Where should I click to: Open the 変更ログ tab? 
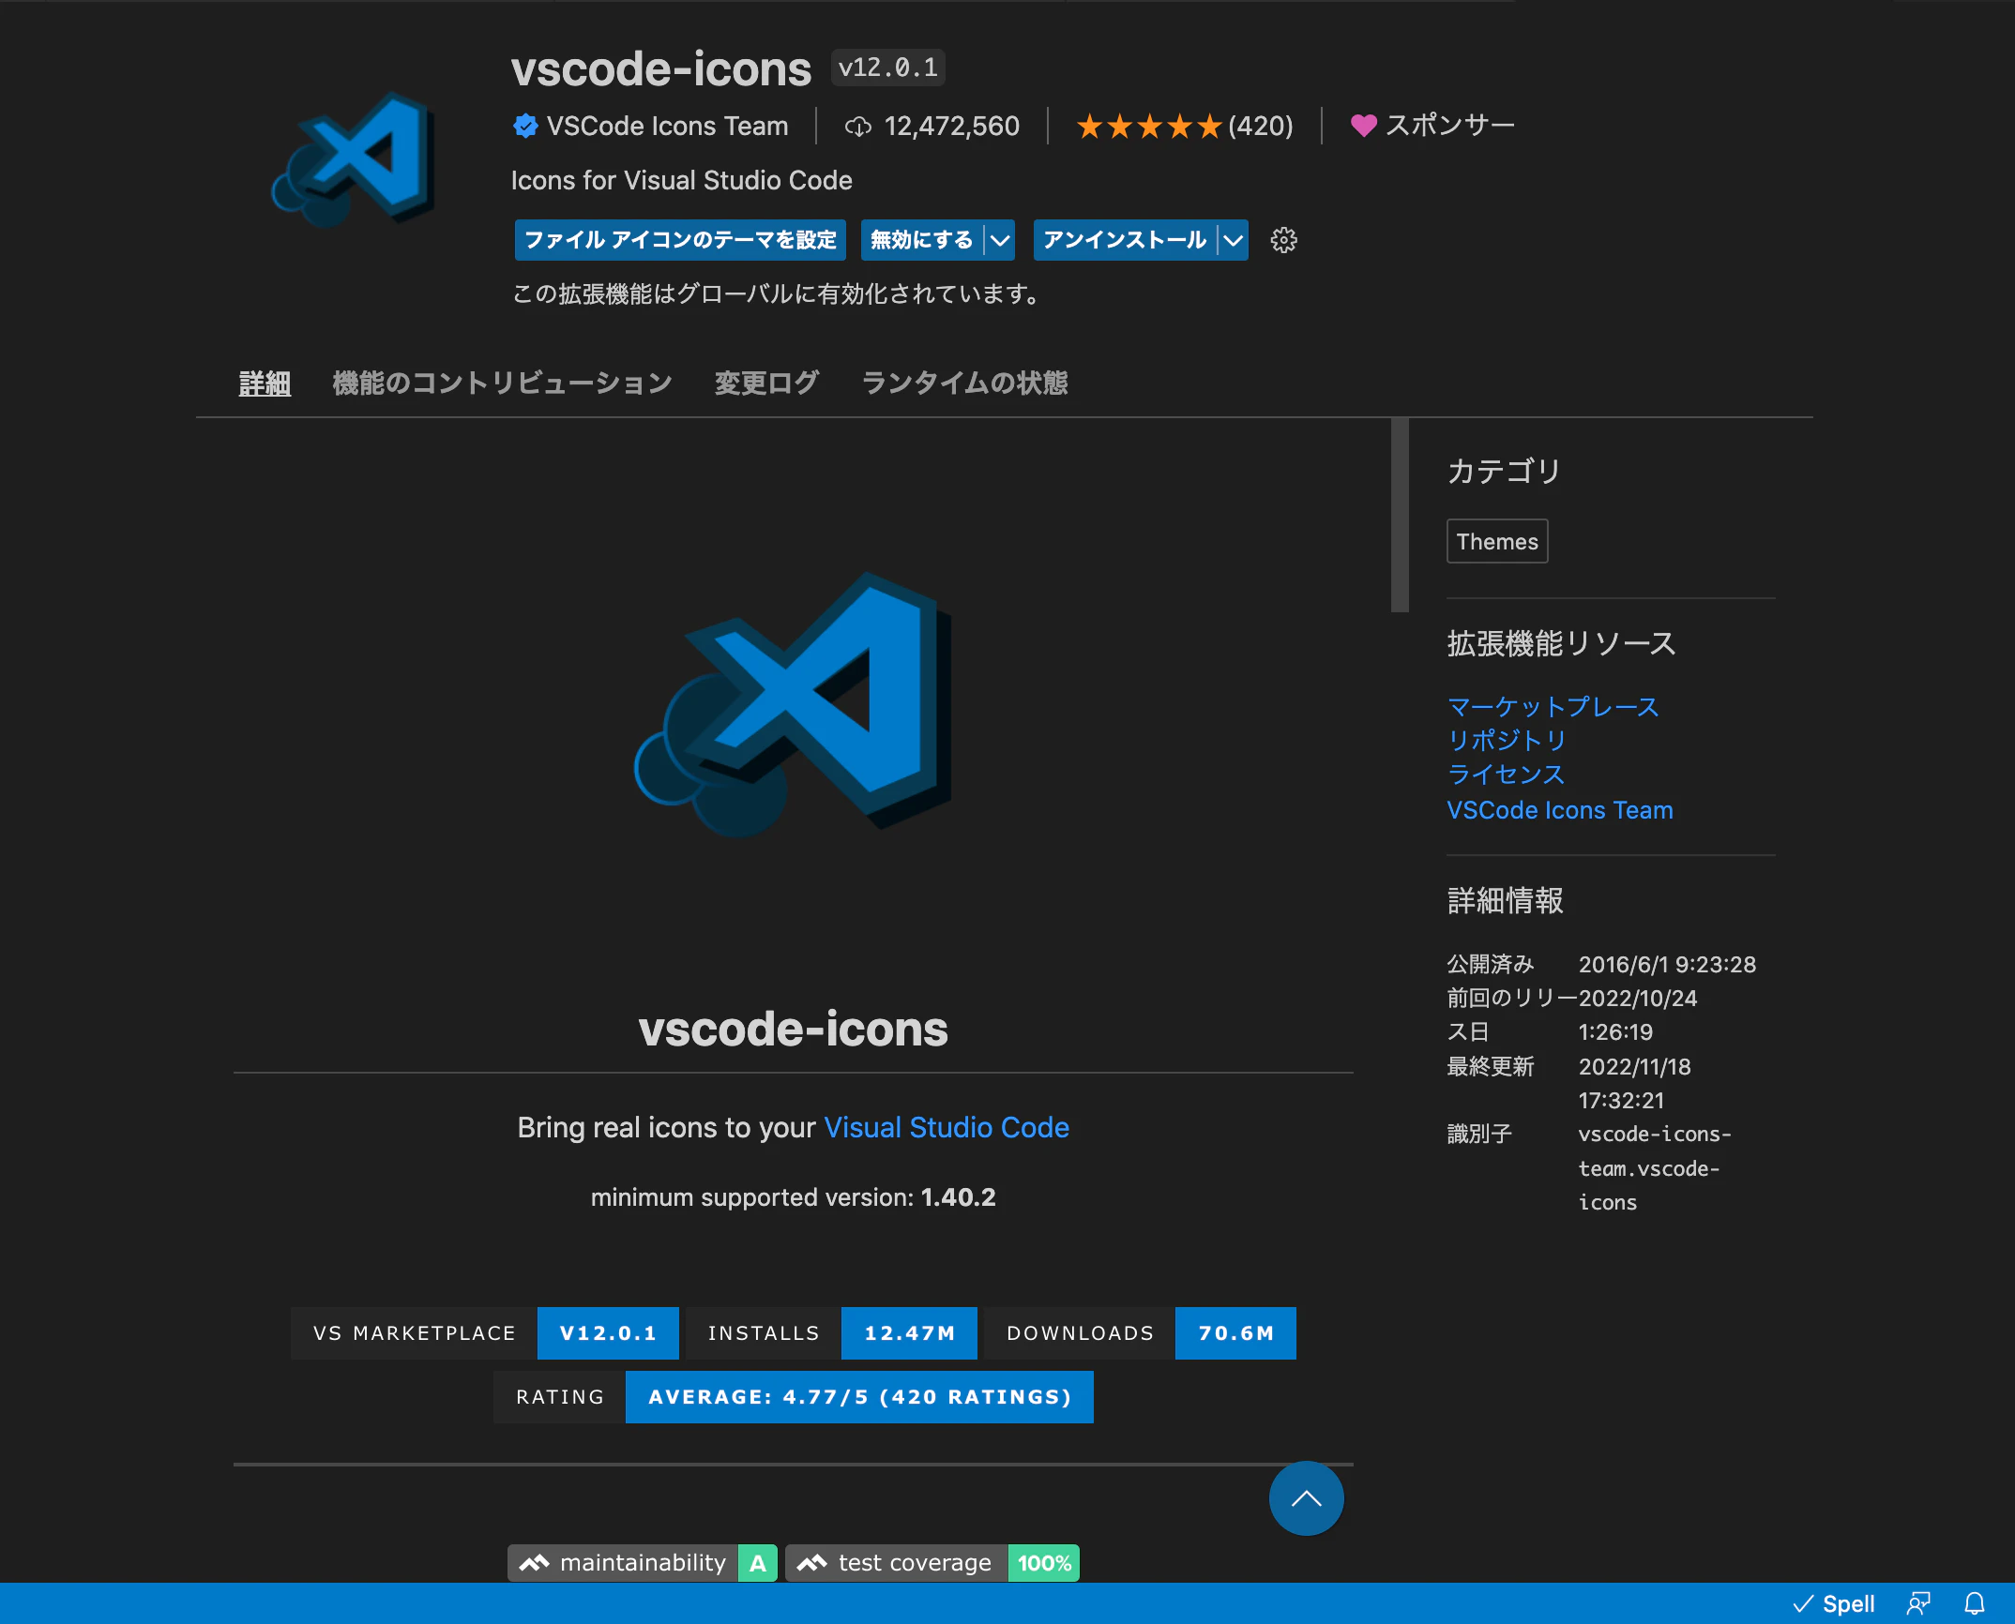coord(766,383)
